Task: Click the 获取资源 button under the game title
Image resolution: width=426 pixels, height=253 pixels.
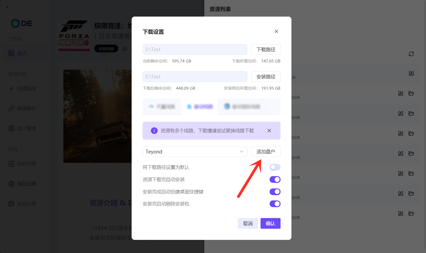Action: (x=106, y=49)
